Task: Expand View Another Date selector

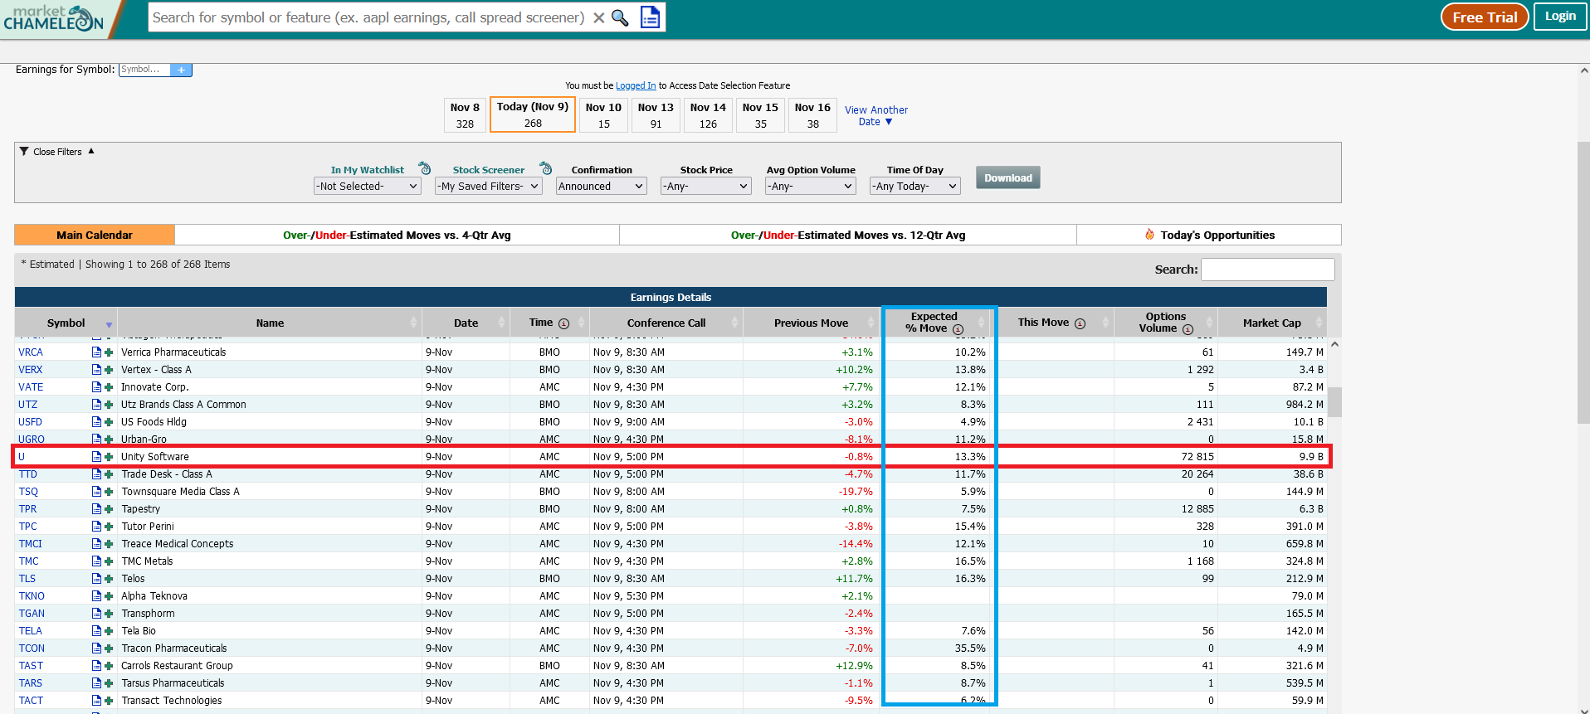Action: (875, 115)
